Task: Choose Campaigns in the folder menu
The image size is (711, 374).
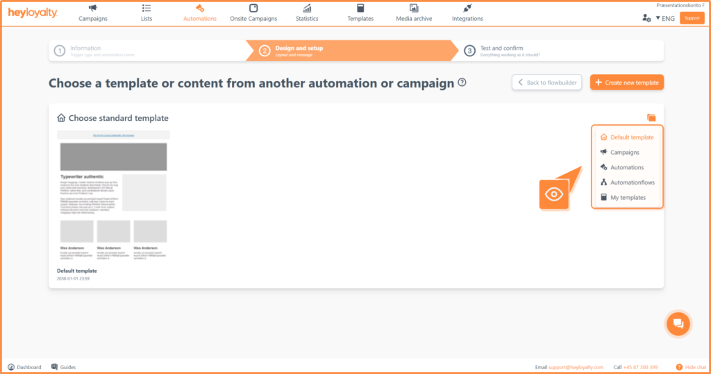Action: point(624,153)
